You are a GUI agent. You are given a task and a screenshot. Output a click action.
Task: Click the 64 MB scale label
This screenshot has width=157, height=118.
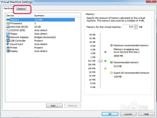[x=92, y=72]
